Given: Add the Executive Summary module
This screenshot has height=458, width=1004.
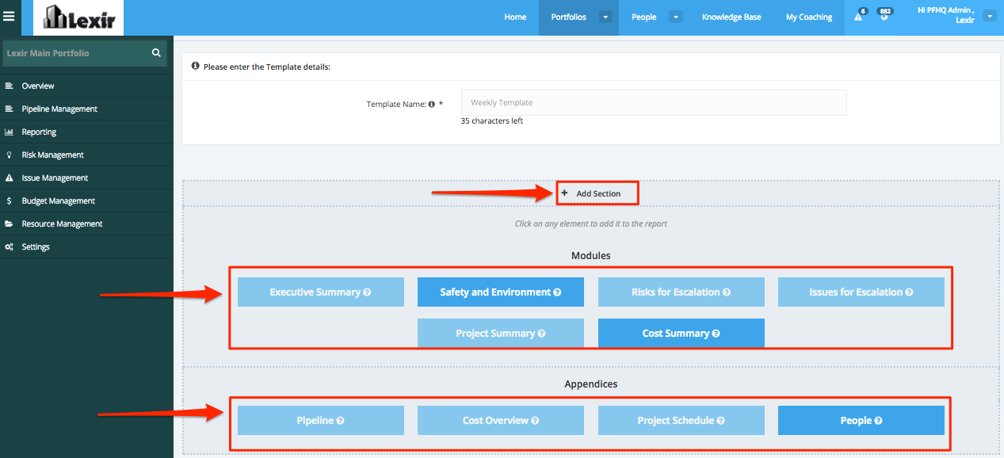Looking at the screenshot, I should pos(321,292).
